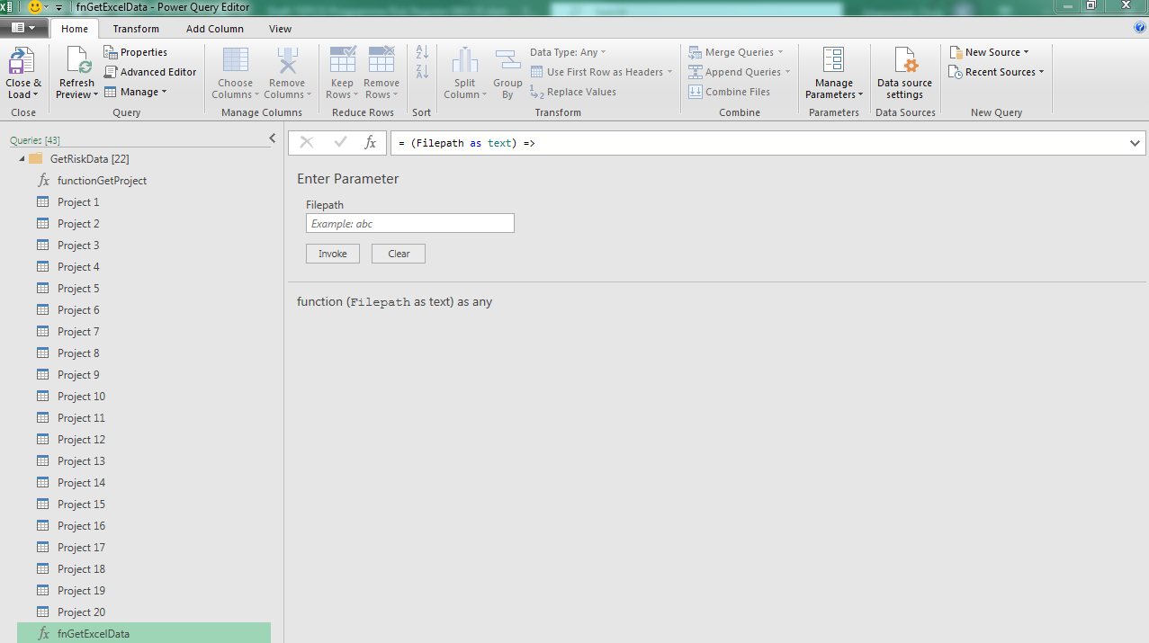1149x643 pixels.
Task: Select the Project 14 query
Action: pos(144,483)
